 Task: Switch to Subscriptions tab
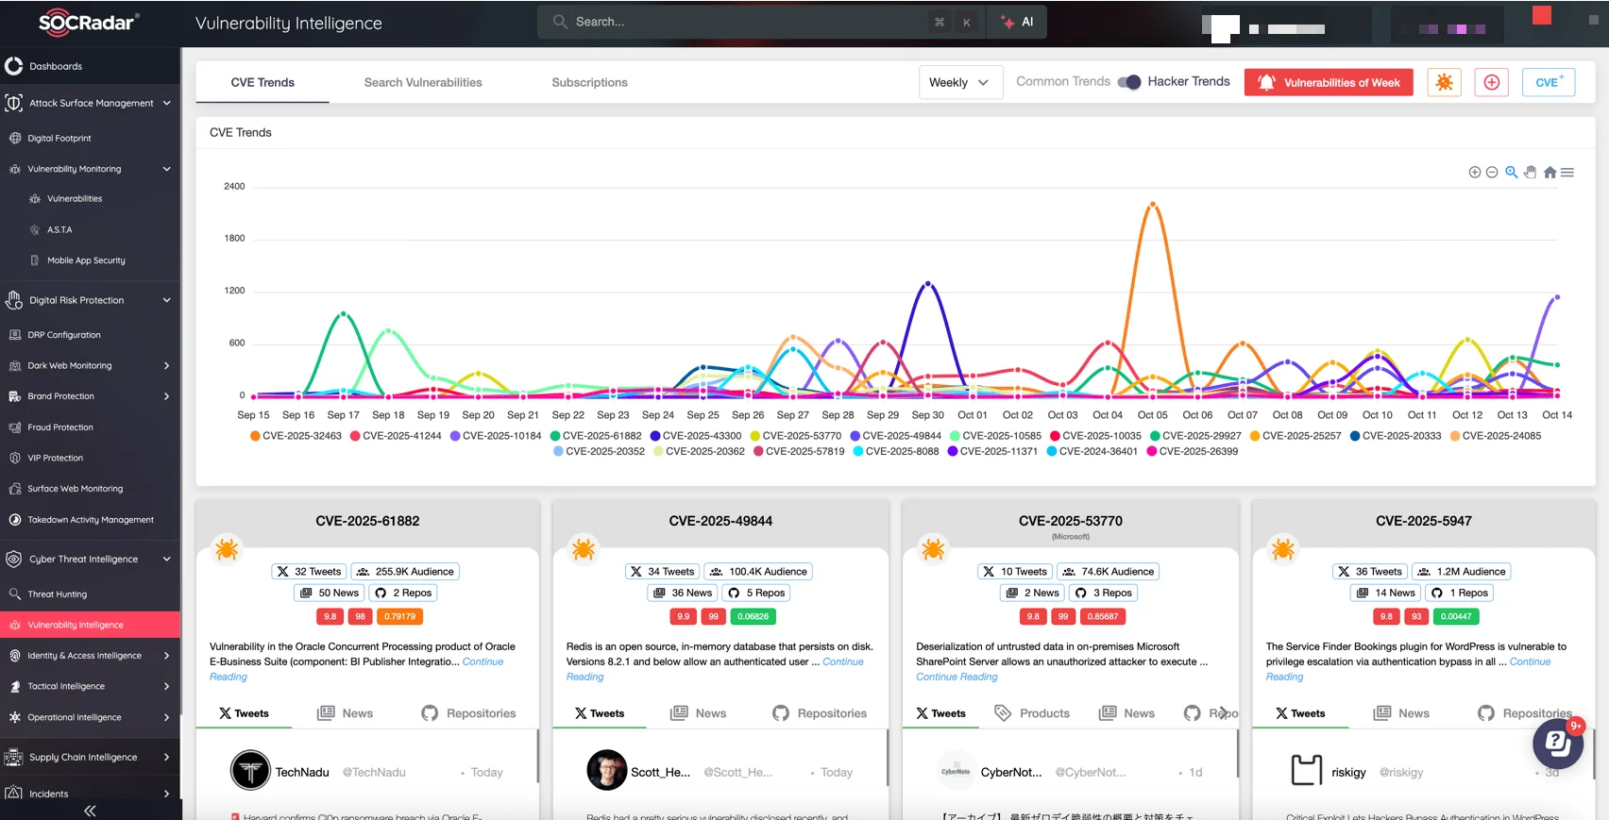coord(589,82)
